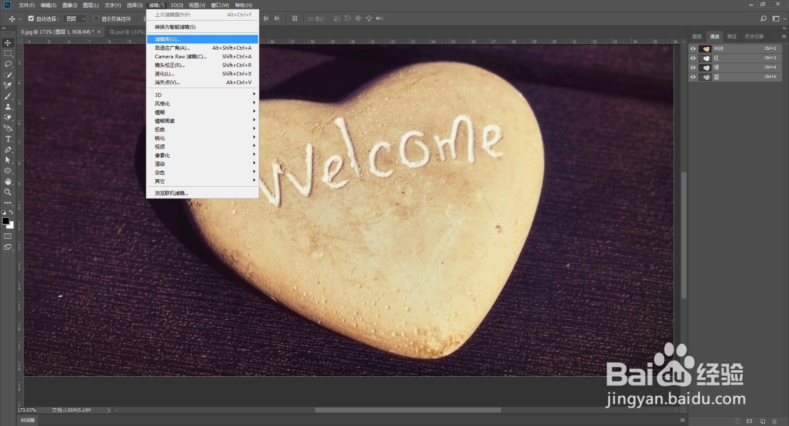
Task: Load channel as selection at panel bottom
Action: click(738, 421)
